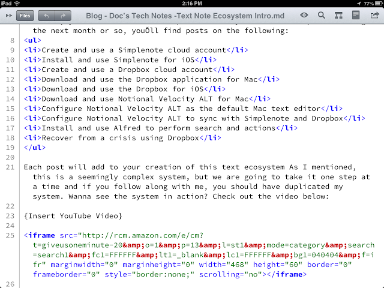The width and height of the screenshot is (384, 288).
Task: Tap the battery indicator in status bar
Action: [x=379, y=4]
